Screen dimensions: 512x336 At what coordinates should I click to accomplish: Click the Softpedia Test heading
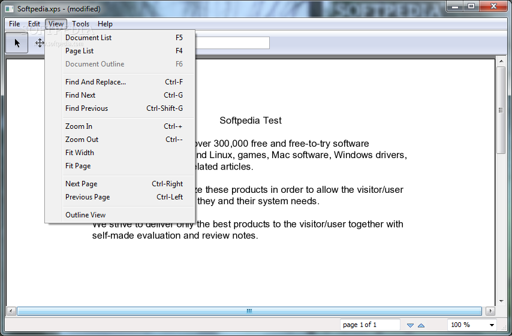(x=251, y=120)
